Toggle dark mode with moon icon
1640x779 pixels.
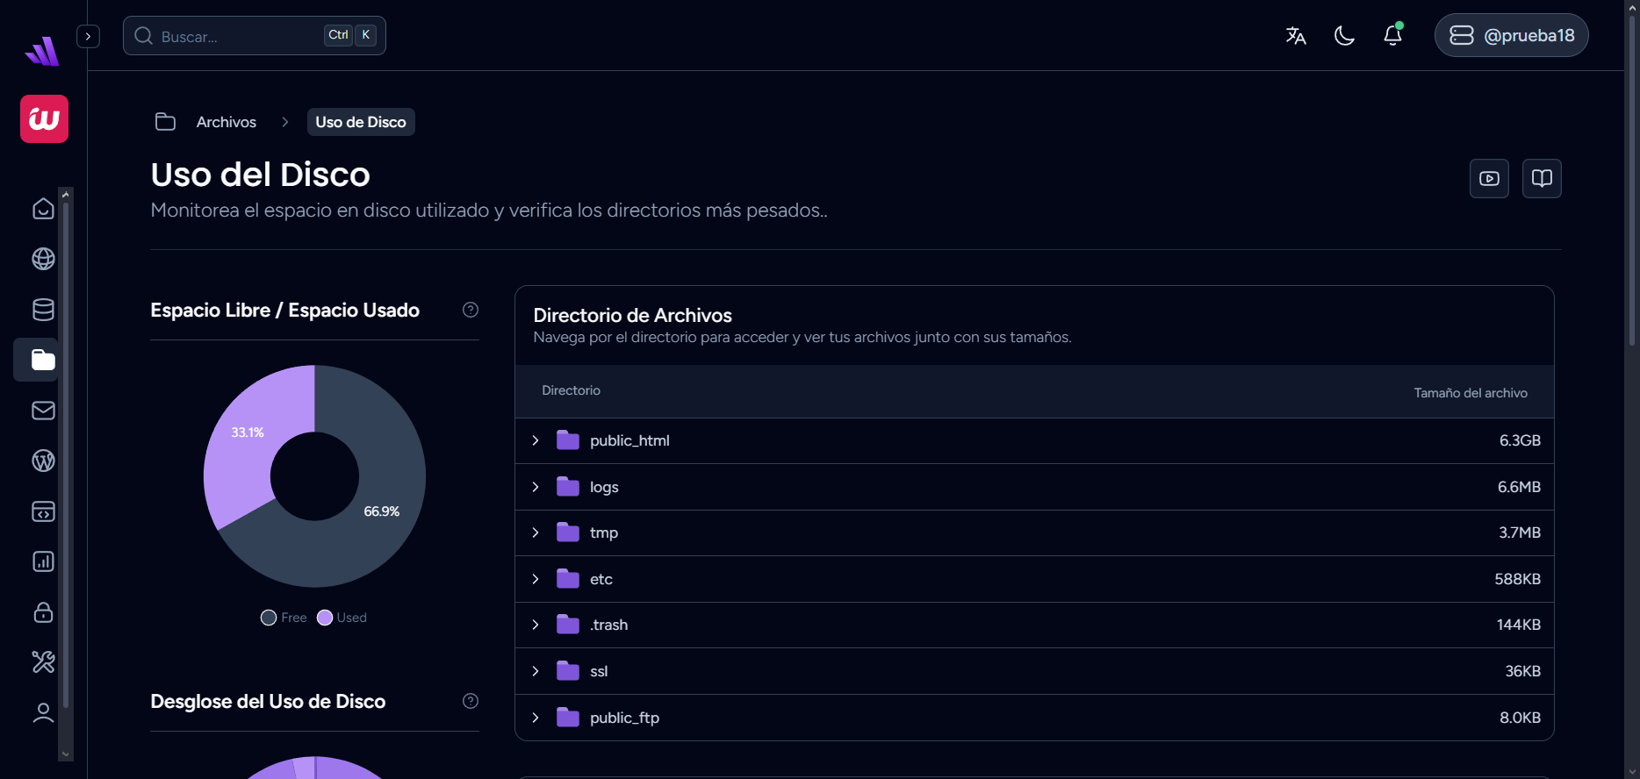(1344, 35)
